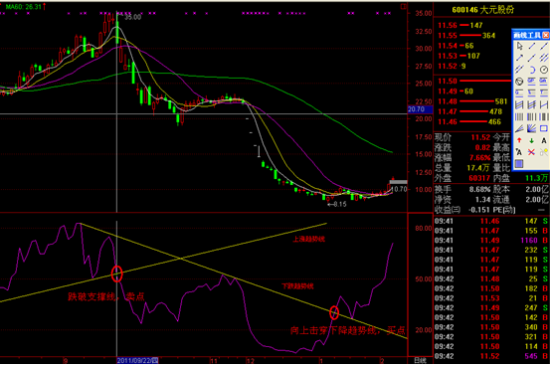Click the 现价 value 11.52
This screenshot has height=365, width=550.
(481, 137)
